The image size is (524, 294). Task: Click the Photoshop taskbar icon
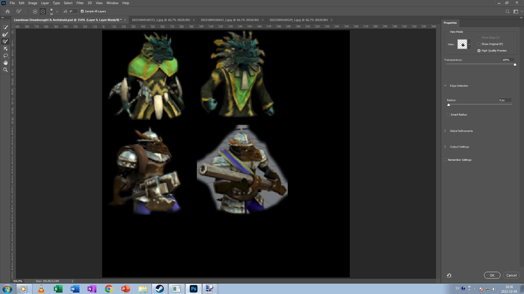point(194,289)
